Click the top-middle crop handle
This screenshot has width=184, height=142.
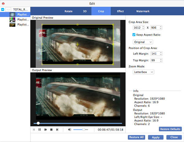pyautogui.click(x=78, y=25)
